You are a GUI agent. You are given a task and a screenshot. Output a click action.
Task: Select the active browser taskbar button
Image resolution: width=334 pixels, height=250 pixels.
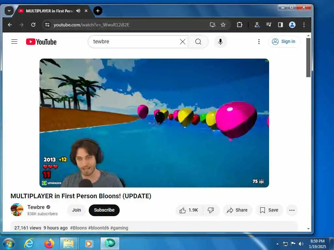(110, 243)
